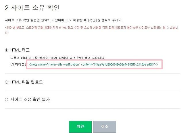Click the green 확인 button
Viewport: 181px width, 133px height.
(x=80, y=127)
